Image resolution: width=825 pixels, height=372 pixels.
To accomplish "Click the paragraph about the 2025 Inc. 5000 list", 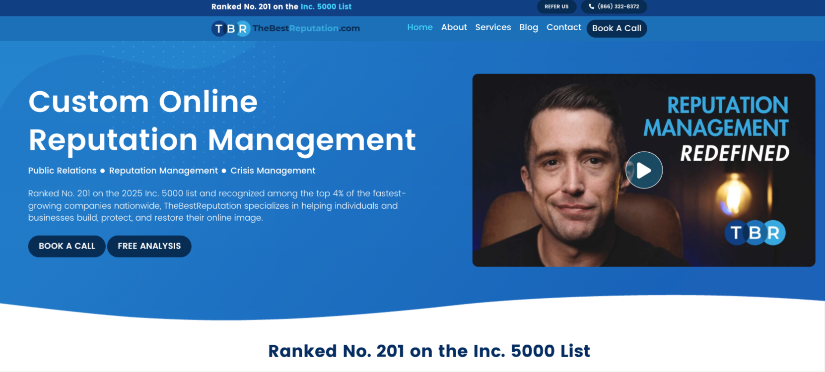I will pyautogui.click(x=217, y=205).
